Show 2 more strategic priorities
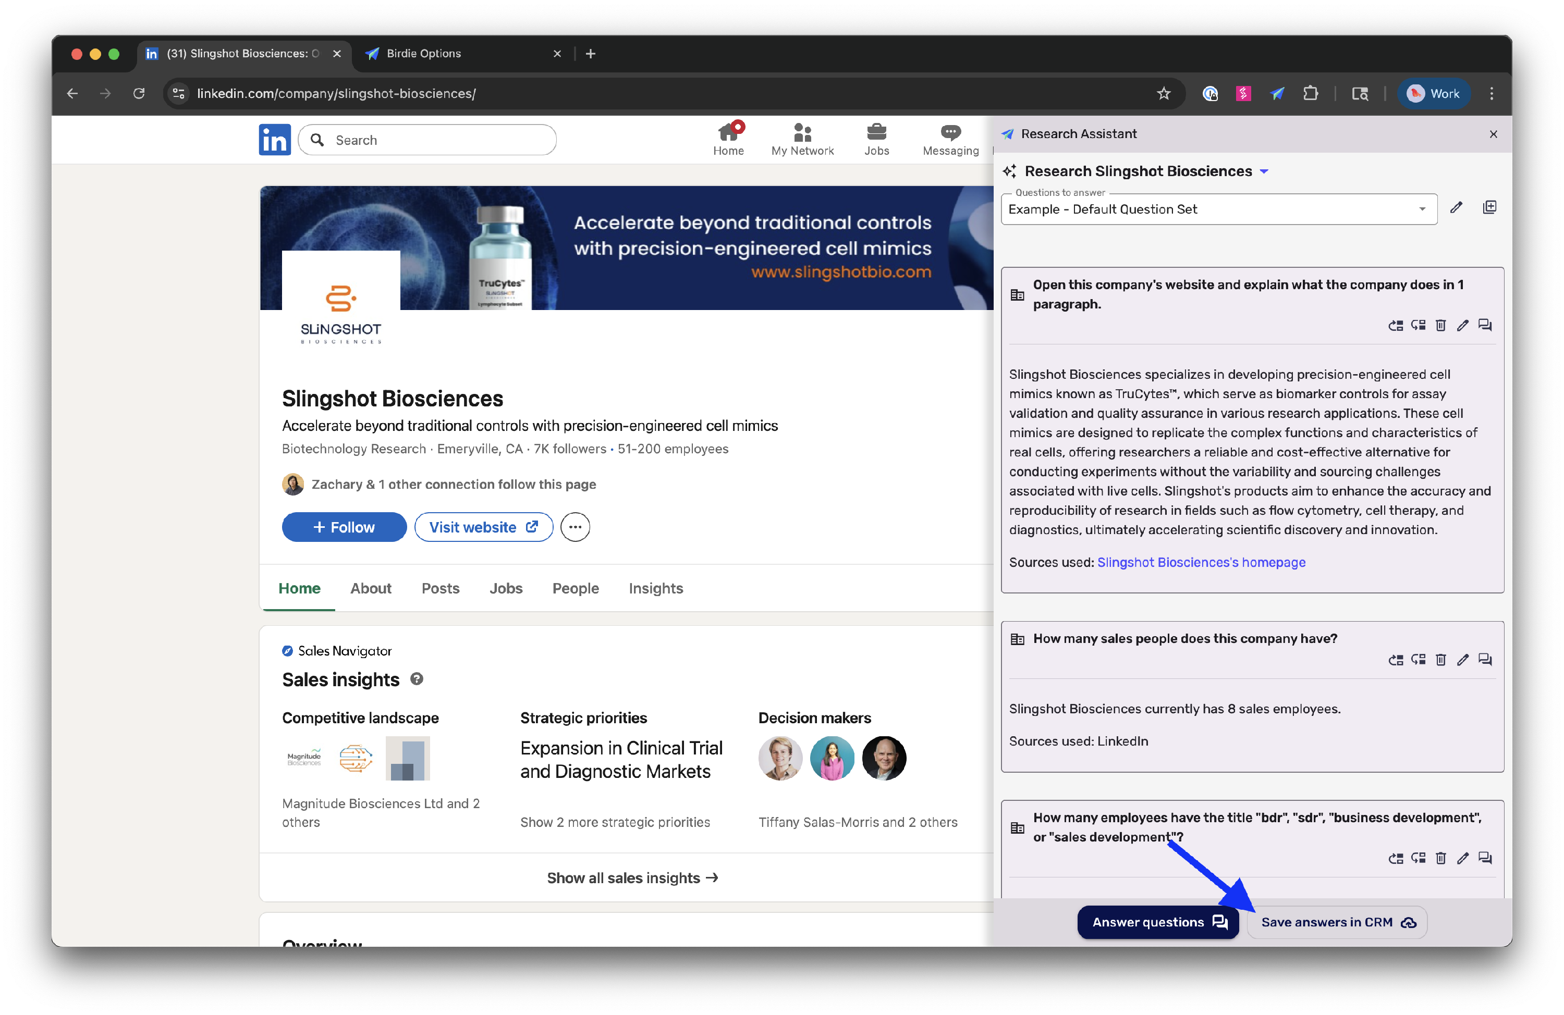 615,823
